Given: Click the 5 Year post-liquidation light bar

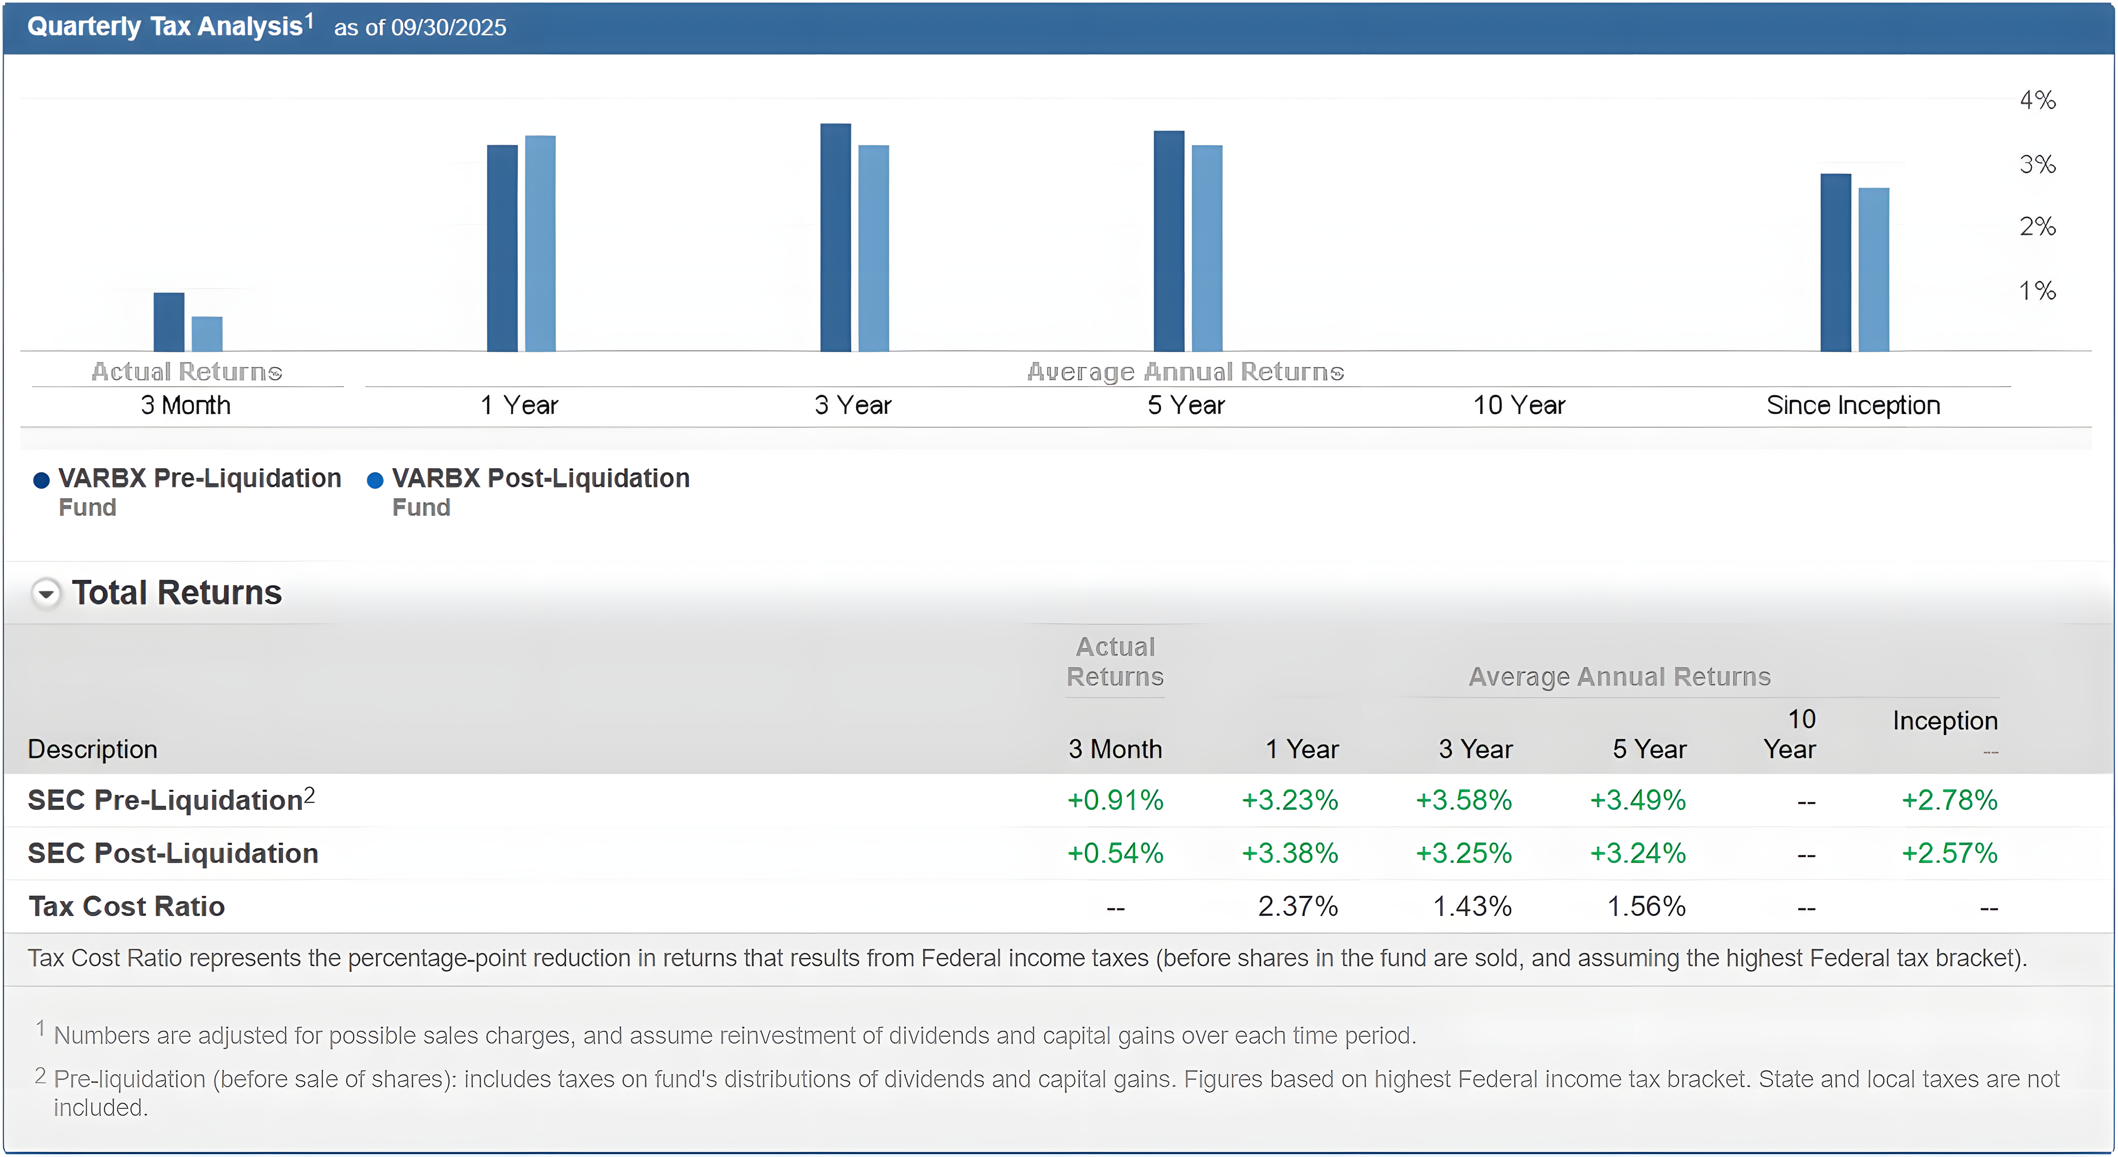Looking at the screenshot, I should click(x=1207, y=248).
